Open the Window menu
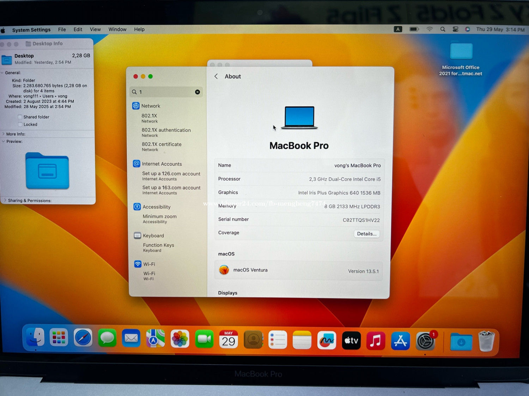 coord(117,30)
